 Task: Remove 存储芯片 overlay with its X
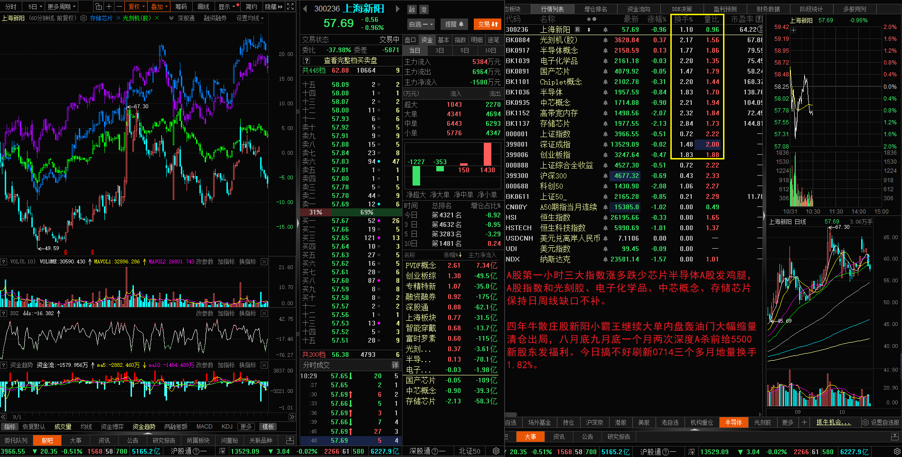point(118,18)
